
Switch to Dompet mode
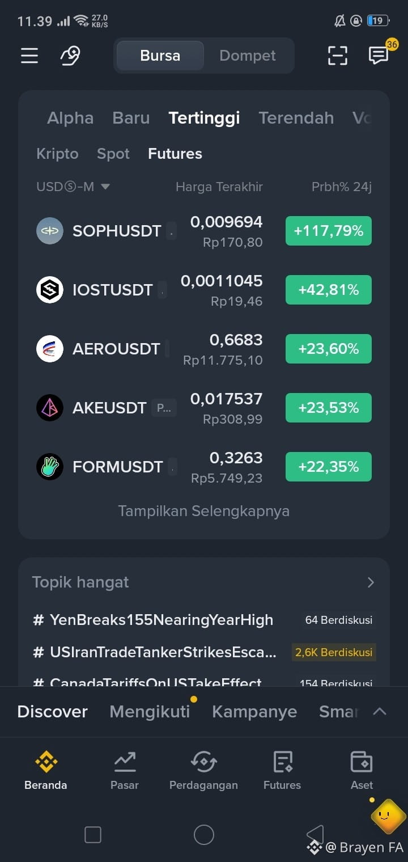tap(248, 56)
